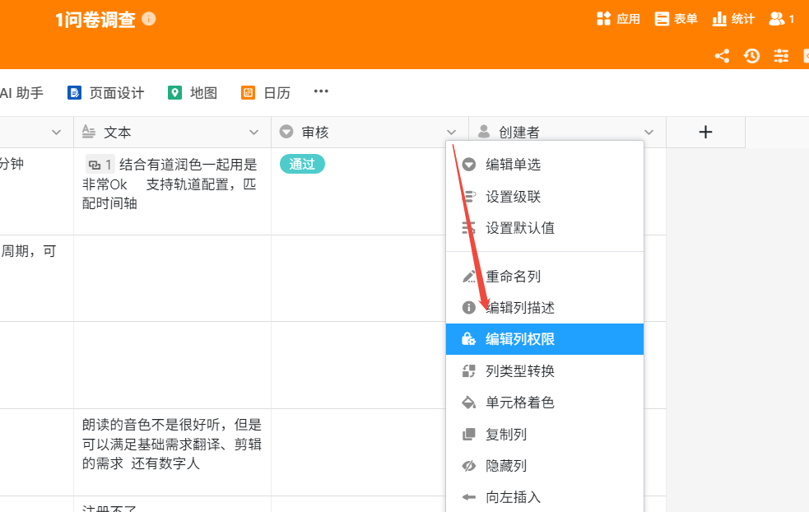Click the text type icon in 文本 header
Viewport: 809px width, 512px height.
pos(89,133)
